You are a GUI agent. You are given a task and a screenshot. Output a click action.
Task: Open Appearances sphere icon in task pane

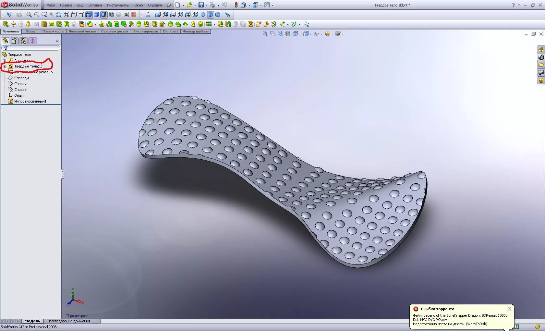[541, 80]
